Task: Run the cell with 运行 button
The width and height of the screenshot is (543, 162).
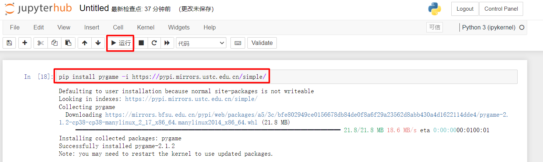Action: point(121,43)
